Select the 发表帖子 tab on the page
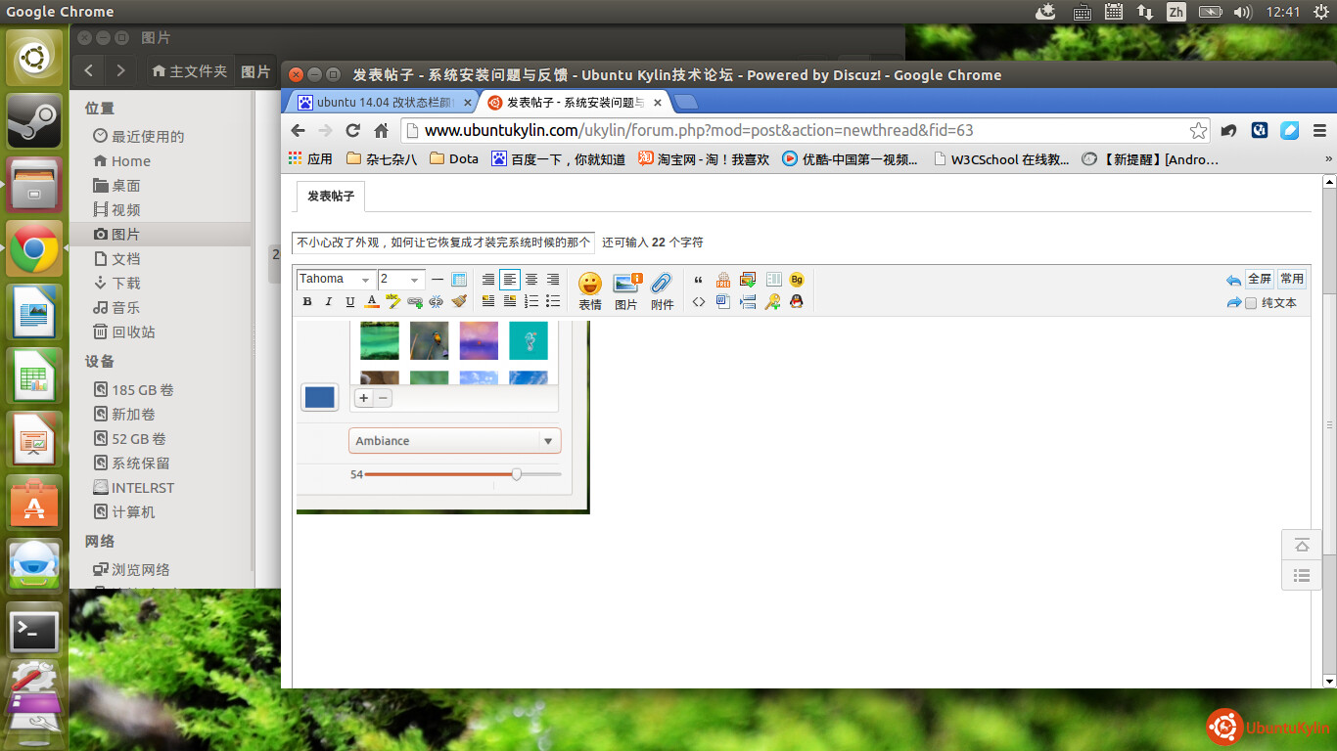Image resolution: width=1337 pixels, height=751 pixels. pos(331,197)
